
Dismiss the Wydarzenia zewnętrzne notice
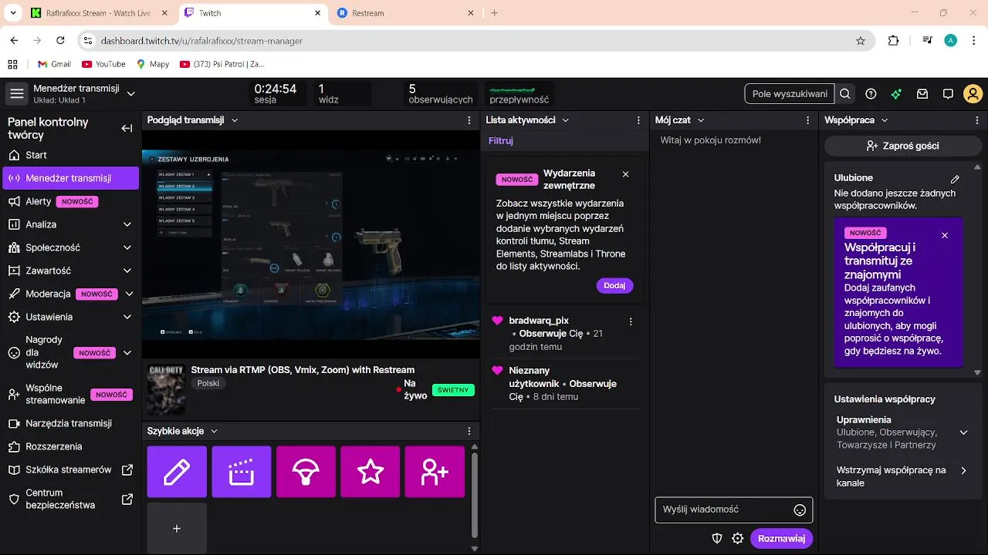[x=625, y=174]
